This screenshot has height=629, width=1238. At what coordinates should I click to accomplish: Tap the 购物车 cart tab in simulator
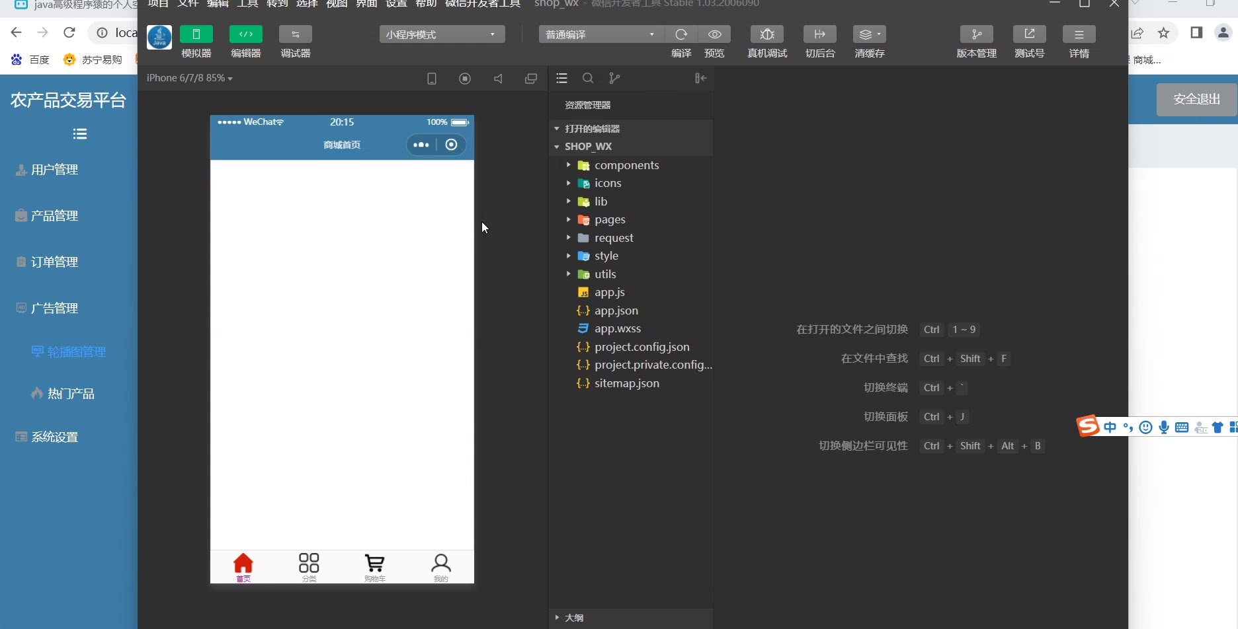pyautogui.click(x=375, y=568)
